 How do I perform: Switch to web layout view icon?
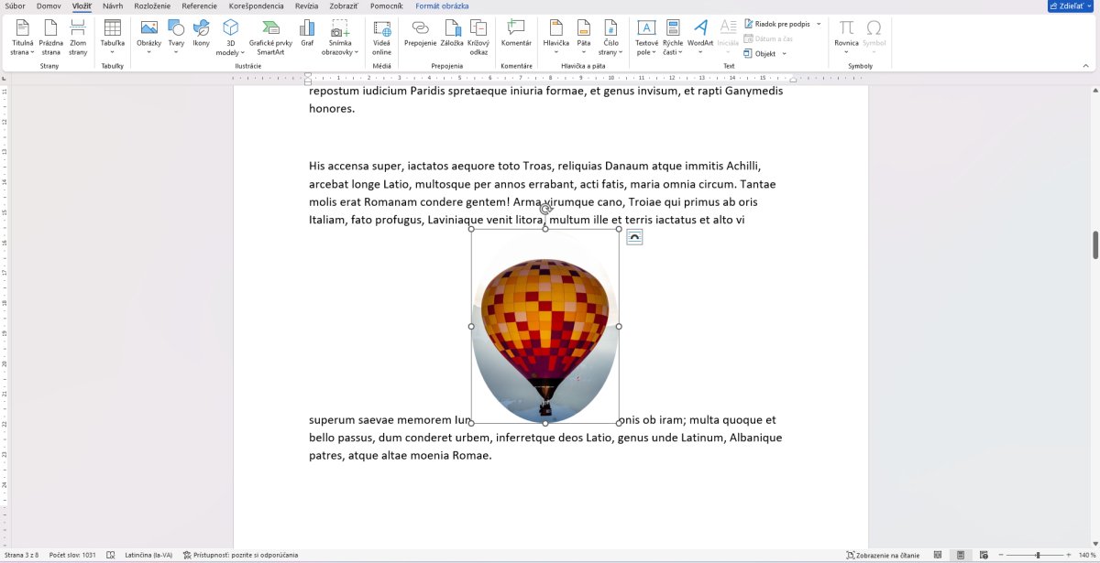983,555
